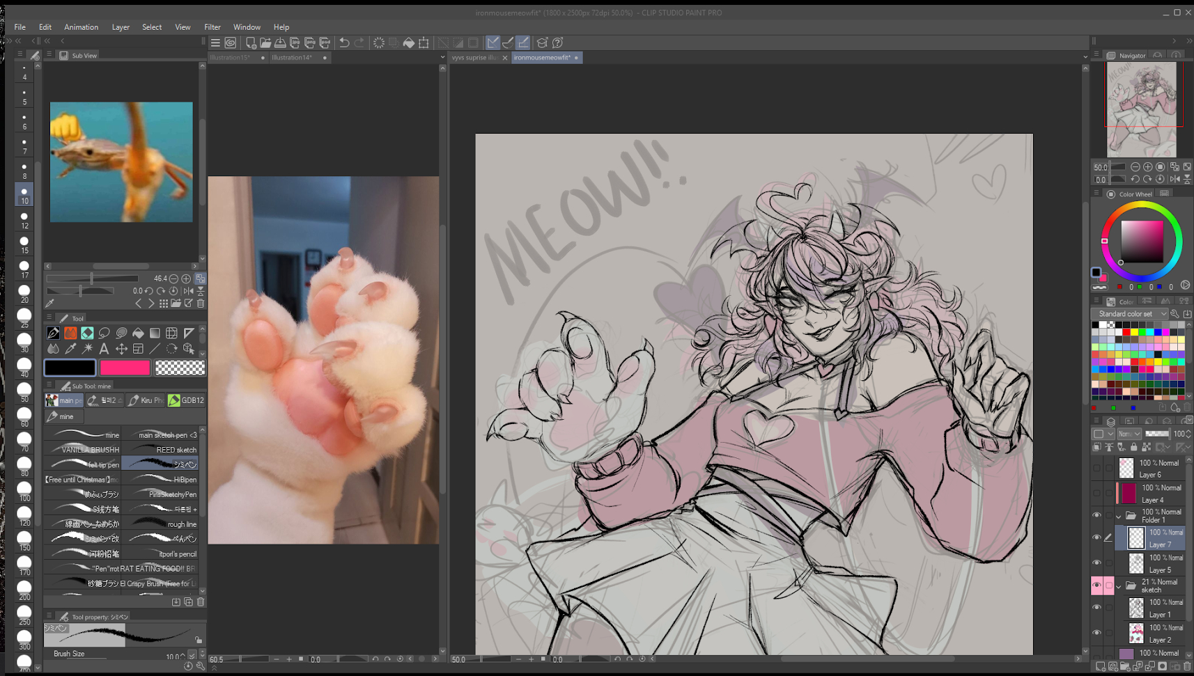Open the Filter menu
Viewport: 1194px width, 676px height.
coord(212,27)
